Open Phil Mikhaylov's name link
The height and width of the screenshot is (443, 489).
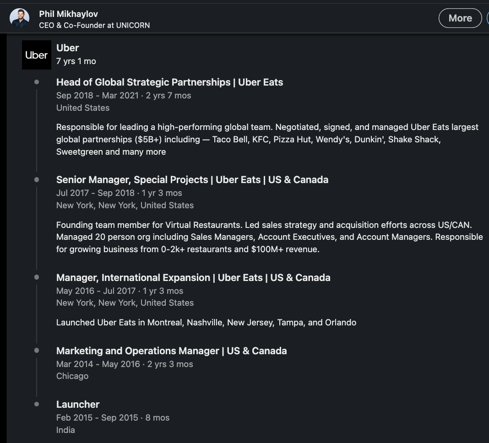click(69, 14)
